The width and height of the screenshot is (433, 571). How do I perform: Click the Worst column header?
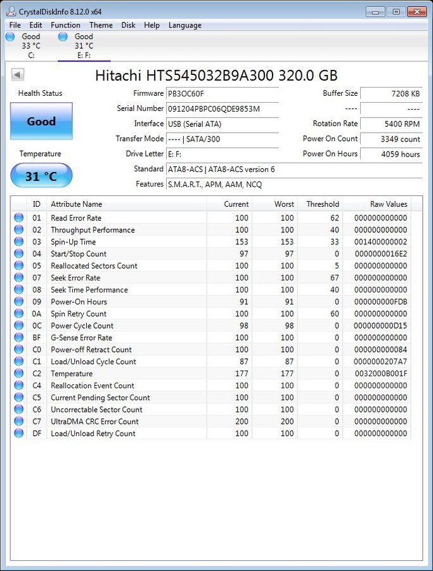275,204
